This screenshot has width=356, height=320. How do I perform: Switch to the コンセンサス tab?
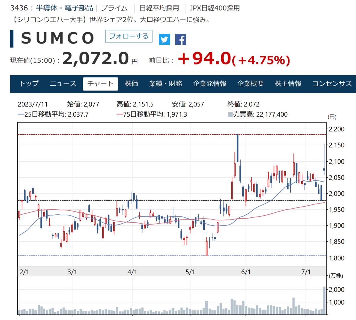(x=332, y=84)
